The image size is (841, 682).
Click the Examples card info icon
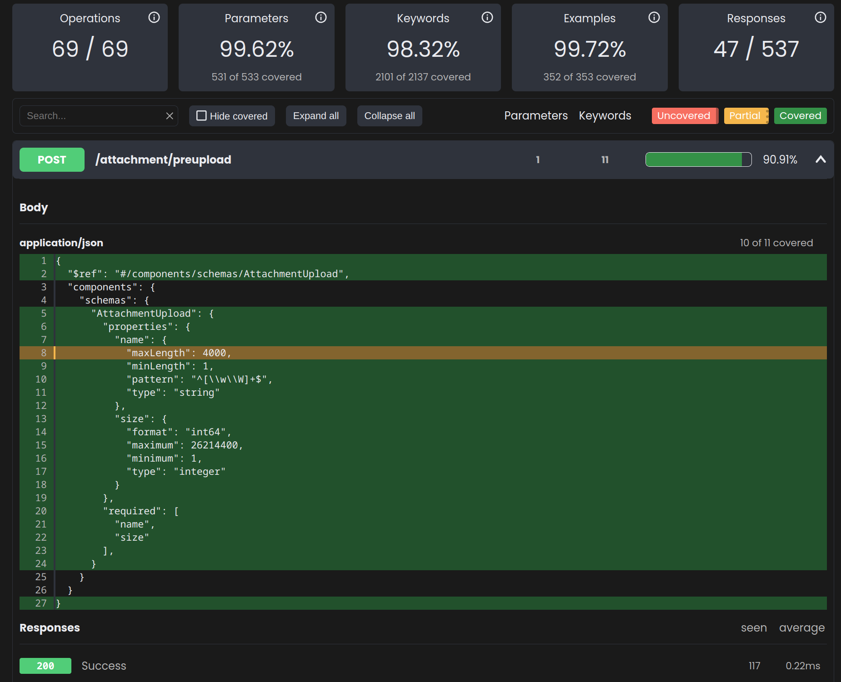[654, 17]
